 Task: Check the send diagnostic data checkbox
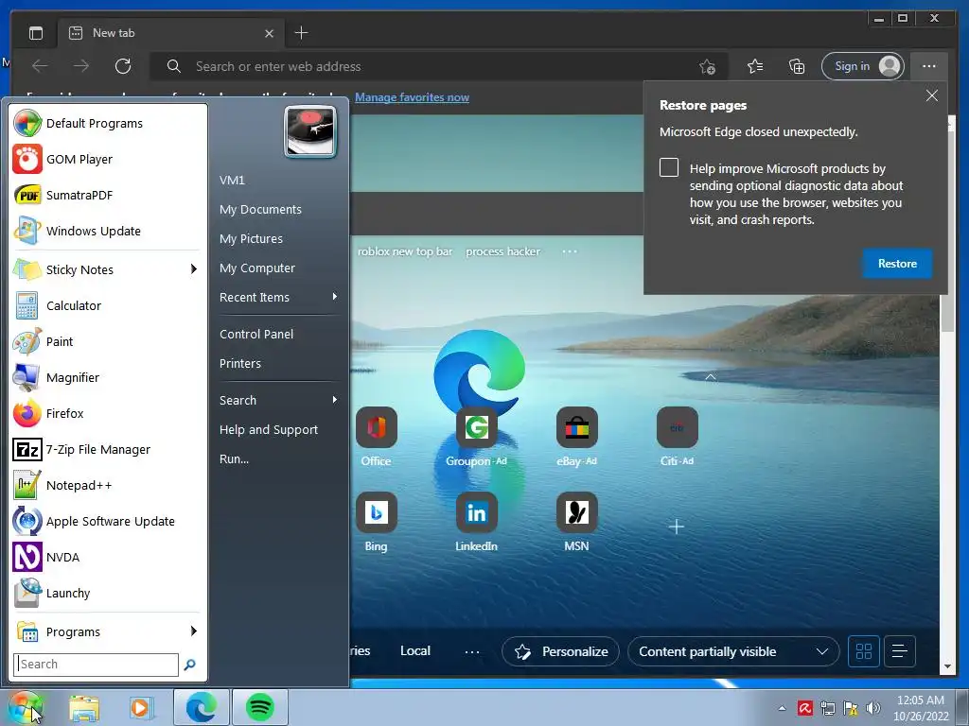click(x=669, y=168)
